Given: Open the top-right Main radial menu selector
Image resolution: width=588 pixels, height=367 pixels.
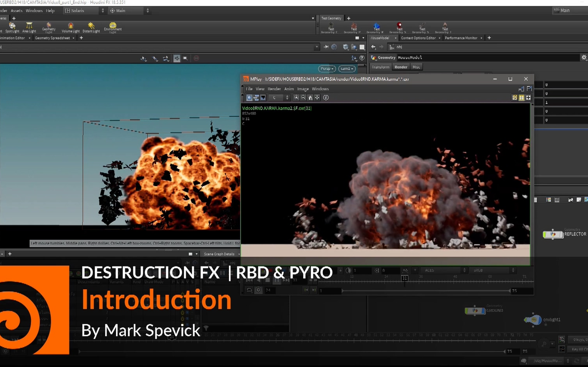Looking at the screenshot, I should point(570,11).
